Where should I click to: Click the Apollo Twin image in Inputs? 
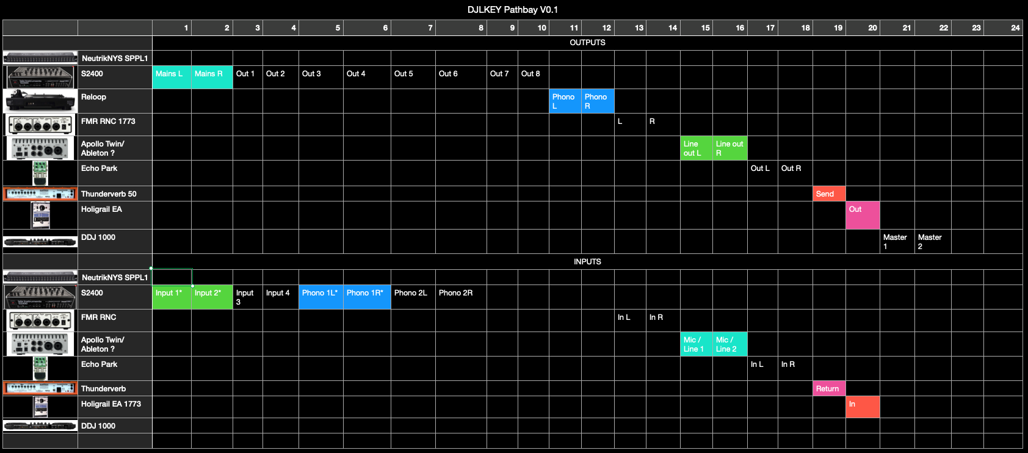(41, 344)
